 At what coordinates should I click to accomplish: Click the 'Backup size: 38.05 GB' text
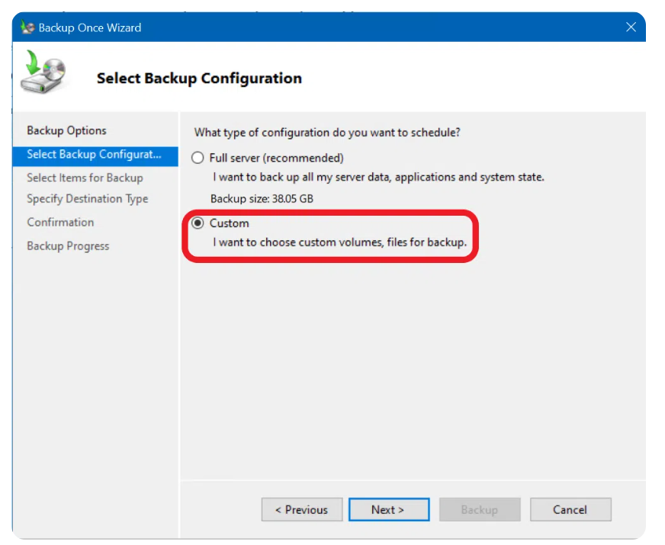[x=262, y=199]
